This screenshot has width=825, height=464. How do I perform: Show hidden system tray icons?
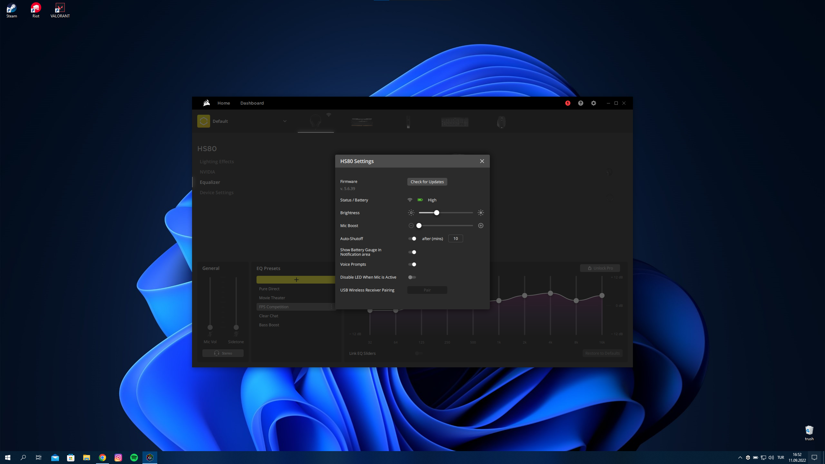click(740, 458)
